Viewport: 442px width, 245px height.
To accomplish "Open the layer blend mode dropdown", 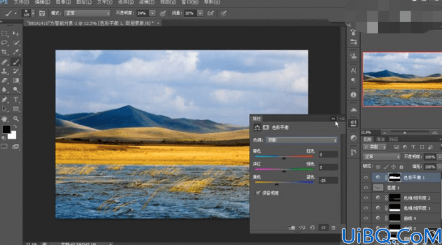I will 381,157.
